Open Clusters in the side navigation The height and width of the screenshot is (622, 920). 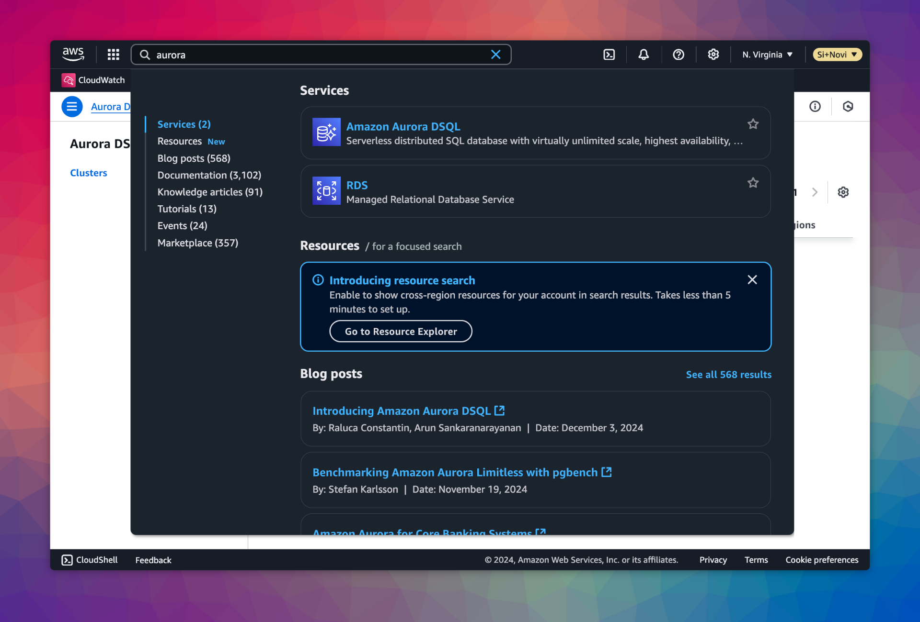[x=89, y=173]
